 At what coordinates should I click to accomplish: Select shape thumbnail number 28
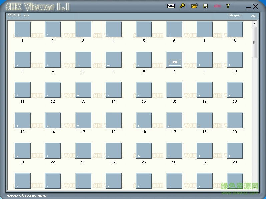pos(235,151)
